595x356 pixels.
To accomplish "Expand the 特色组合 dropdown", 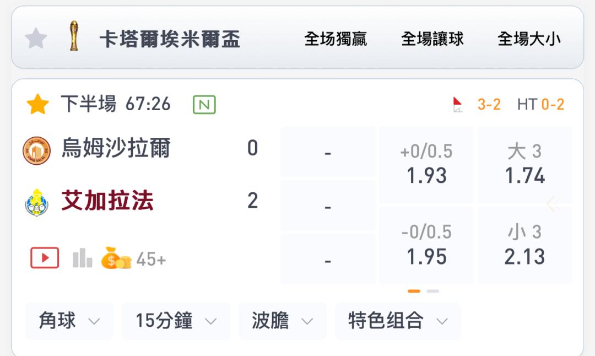I will point(398,321).
